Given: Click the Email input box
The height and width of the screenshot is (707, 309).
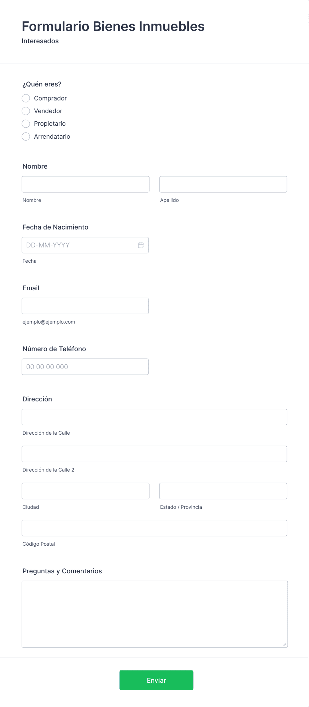Looking at the screenshot, I should pyautogui.click(x=85, y=306).
